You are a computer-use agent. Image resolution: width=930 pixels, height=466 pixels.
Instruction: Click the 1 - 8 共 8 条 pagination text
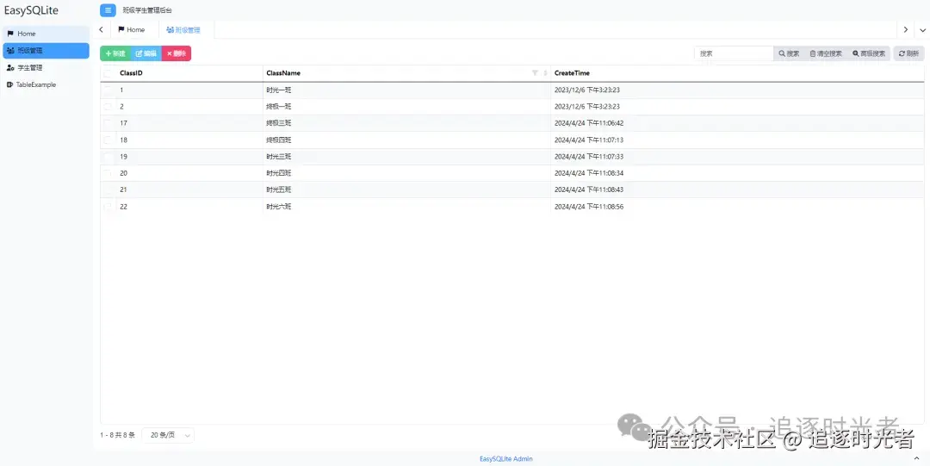[x=117, y=435]
